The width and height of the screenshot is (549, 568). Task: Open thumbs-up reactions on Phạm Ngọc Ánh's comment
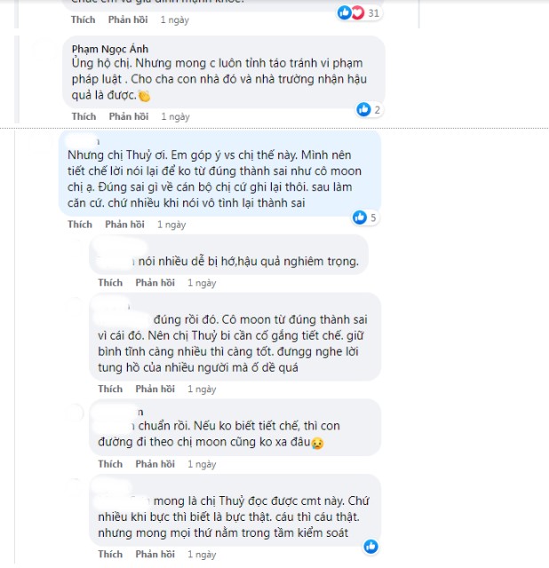tap(363, 109)
